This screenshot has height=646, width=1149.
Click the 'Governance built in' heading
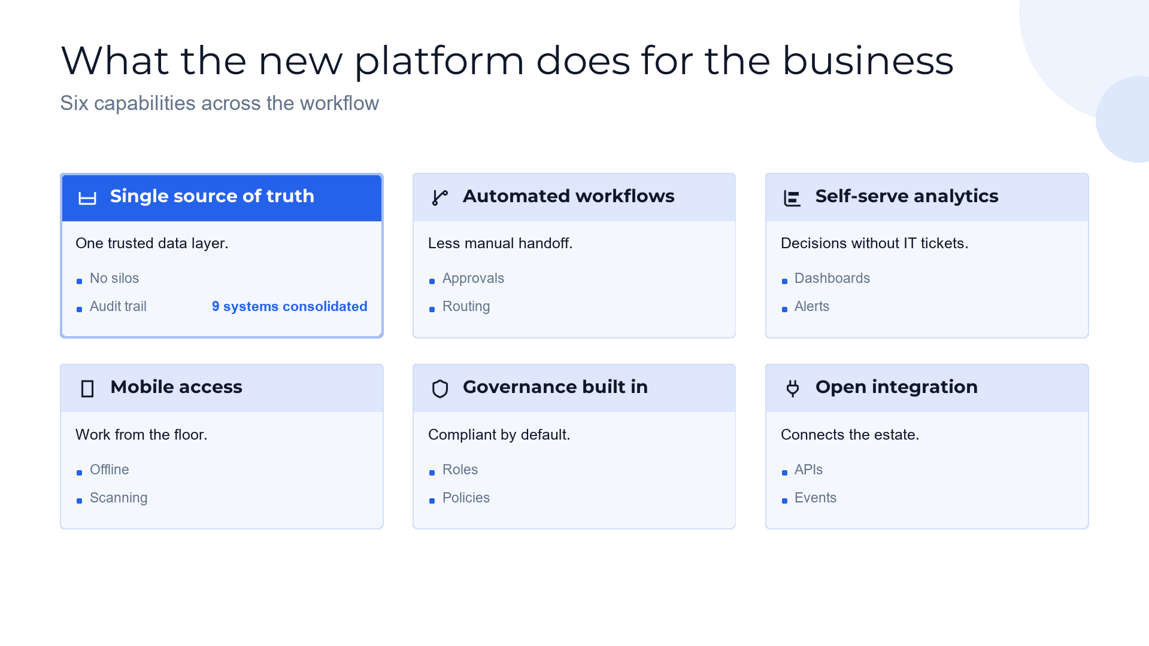coord(555,387)
